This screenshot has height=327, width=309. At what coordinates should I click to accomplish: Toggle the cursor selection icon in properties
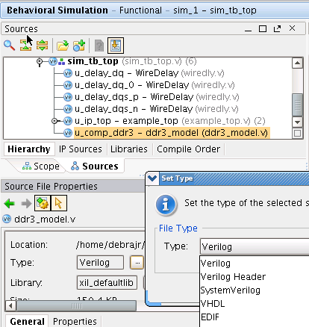point(59,203)
